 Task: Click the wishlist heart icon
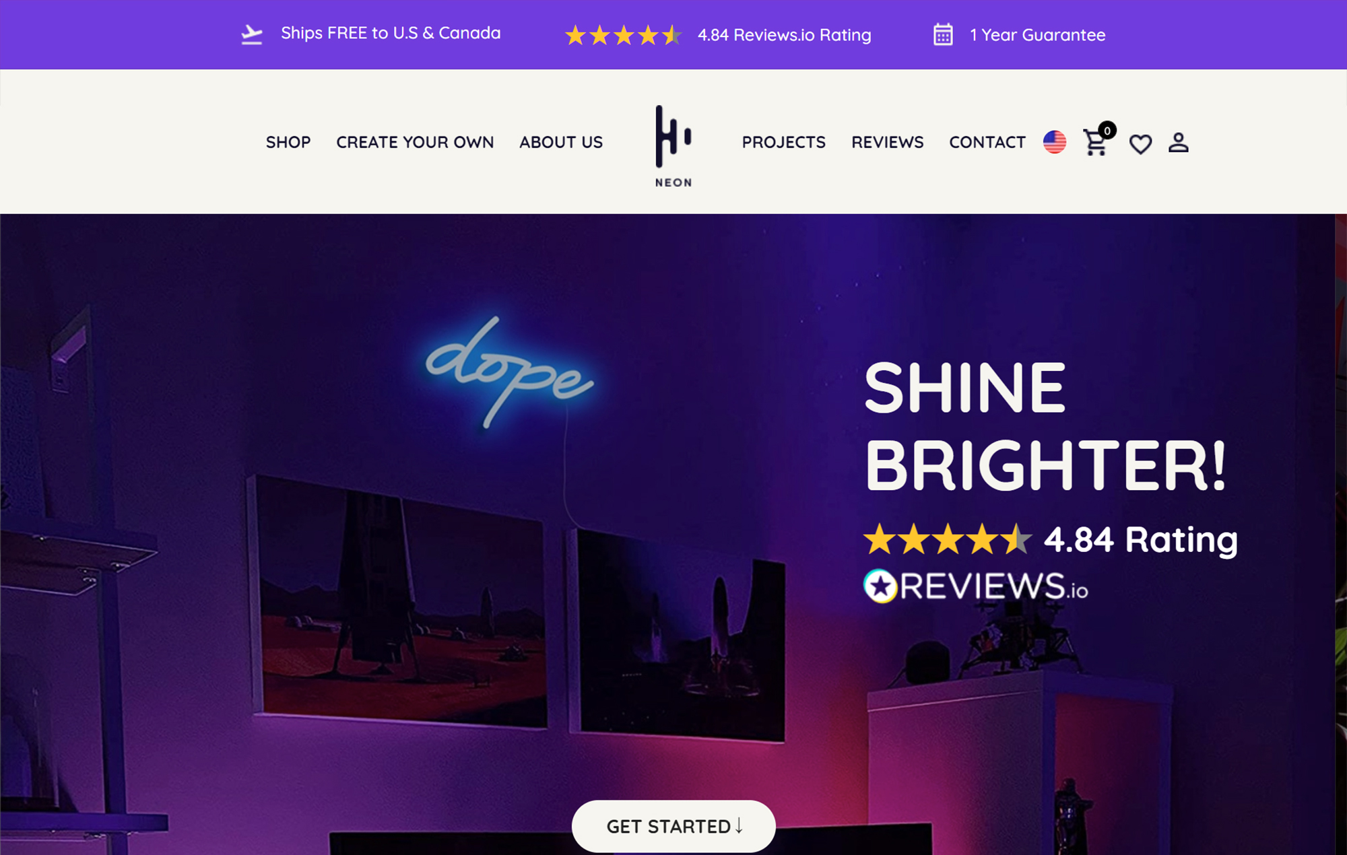pos(1140,143)
